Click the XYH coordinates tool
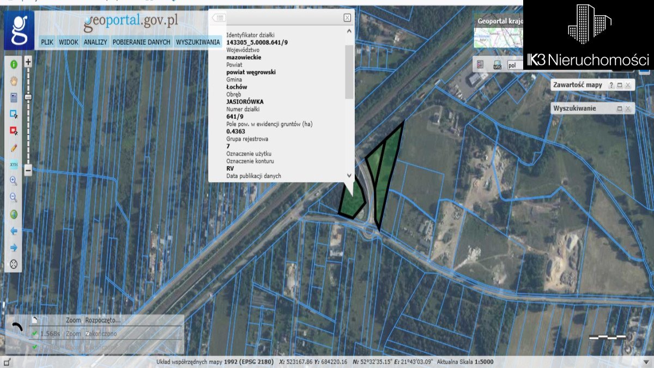 point(13,165)
